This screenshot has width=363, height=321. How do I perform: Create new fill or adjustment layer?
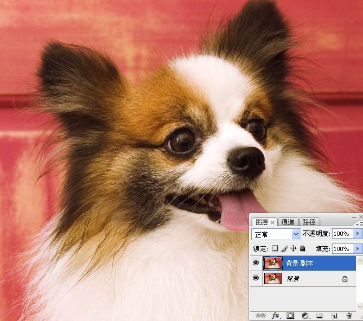point(305,316)
